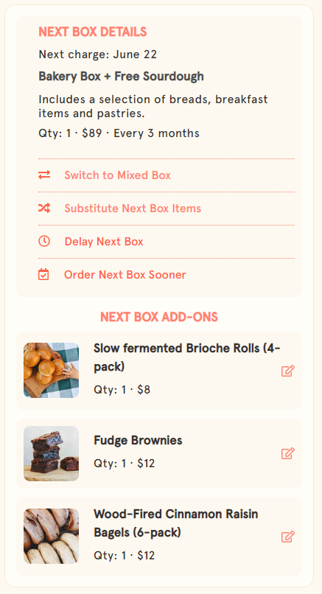This screenshot has height=594, width=322.
Task: Edit the Fudge Brownies add-on
Action: click(x=288, y=453)
